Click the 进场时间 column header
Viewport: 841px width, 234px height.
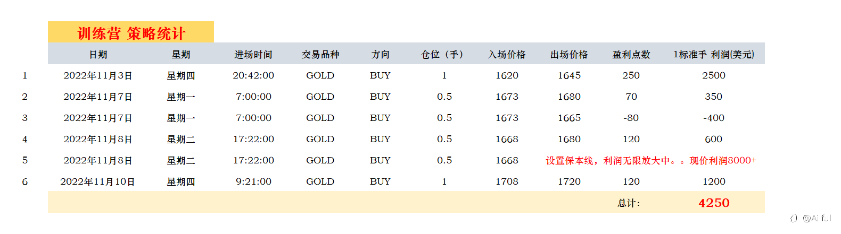coord(253,54)
